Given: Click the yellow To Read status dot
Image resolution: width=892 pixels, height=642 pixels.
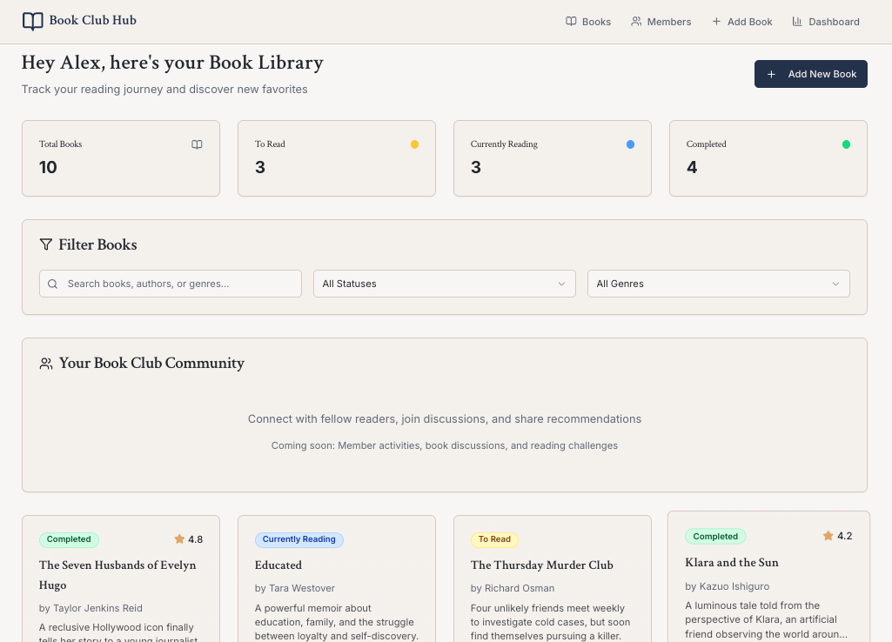Looking at the screenshot, I should [414, 144].
